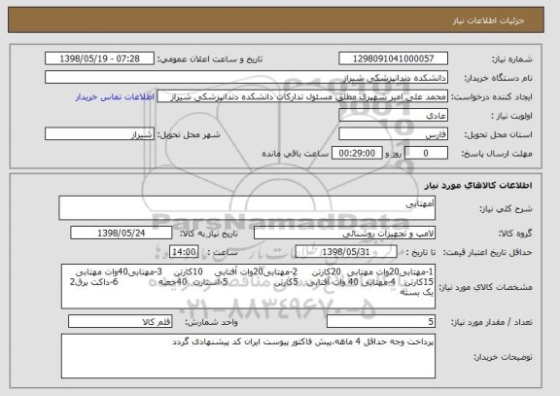The height and width of the screenshot is (396, 560).
Task: Click the label گروه کالا
Action: [x=515, y=234]
